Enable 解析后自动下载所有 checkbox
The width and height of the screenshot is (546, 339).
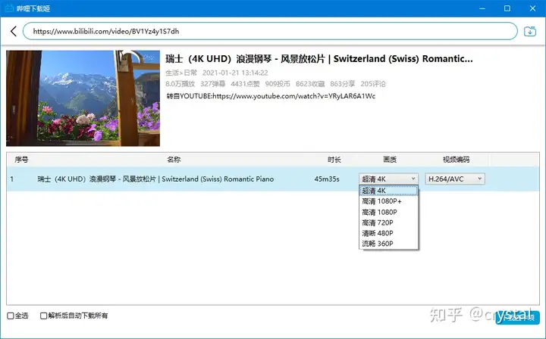(x=43, y=316)
